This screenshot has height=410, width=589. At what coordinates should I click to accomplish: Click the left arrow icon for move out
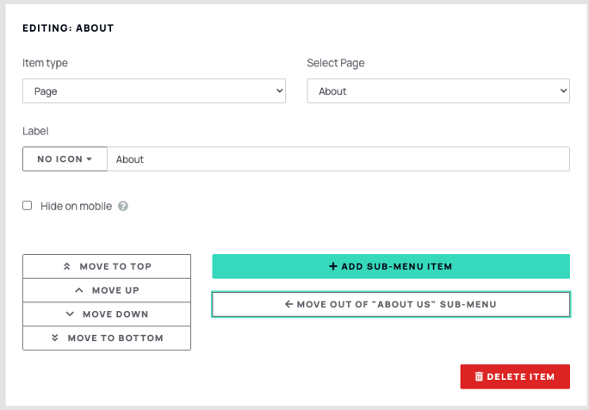(288, 304)
